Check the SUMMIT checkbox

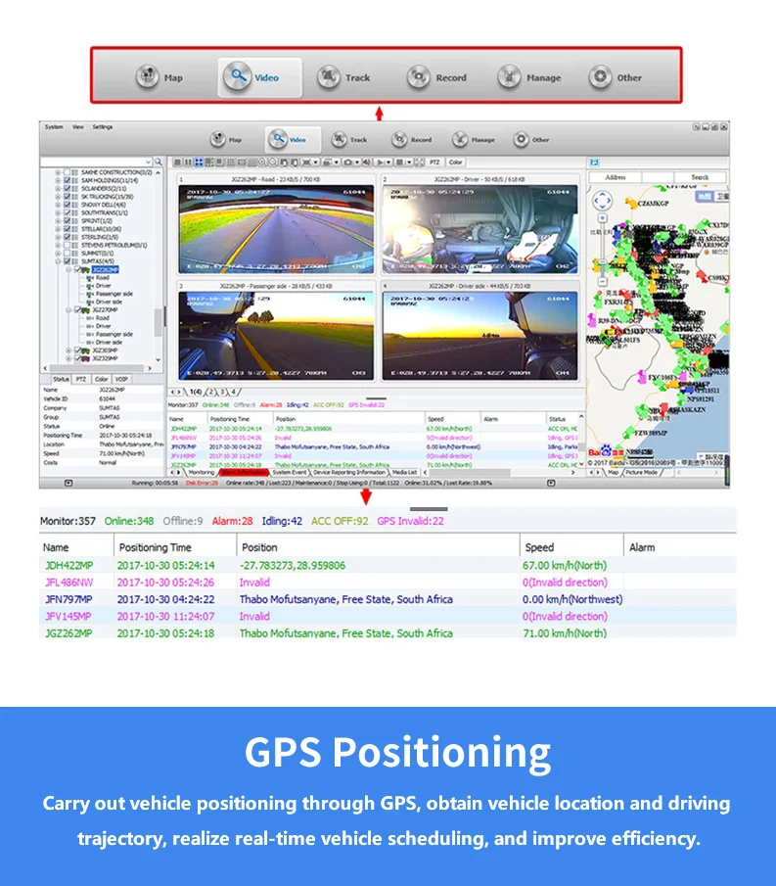point(68,254)
